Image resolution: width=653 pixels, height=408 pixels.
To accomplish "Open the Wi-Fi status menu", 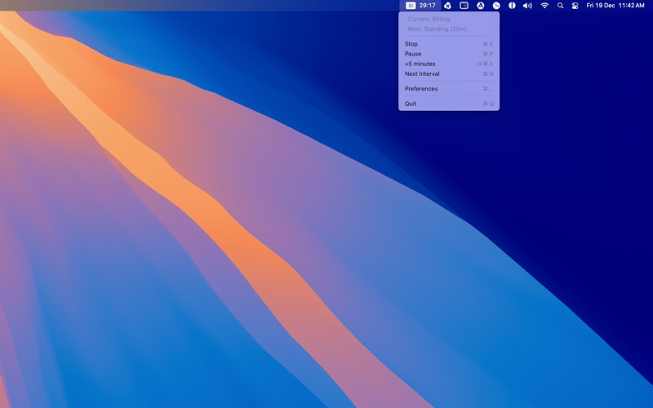I will point(544,6).
